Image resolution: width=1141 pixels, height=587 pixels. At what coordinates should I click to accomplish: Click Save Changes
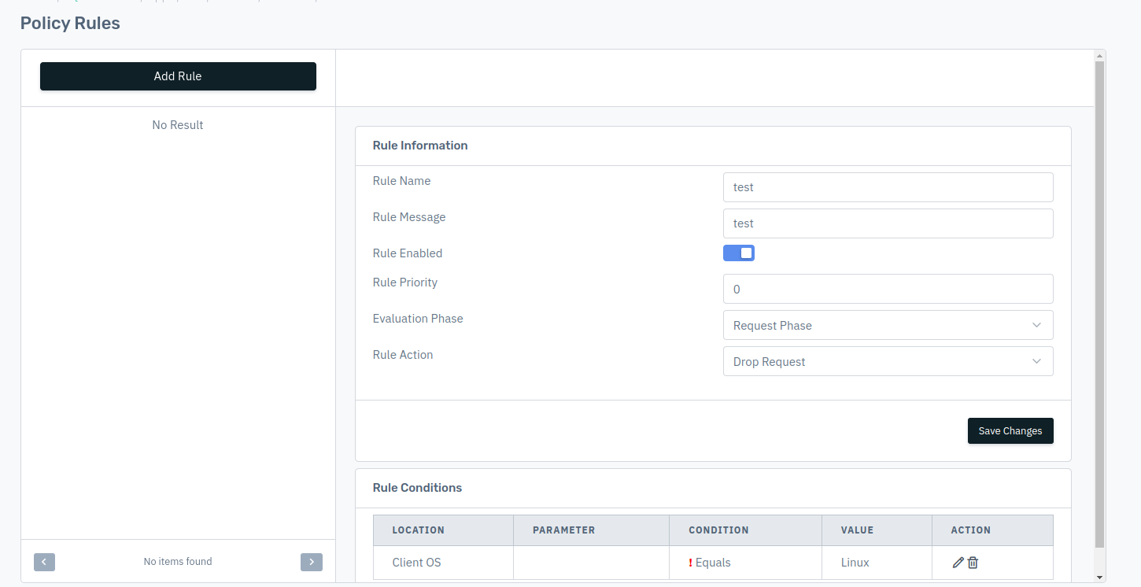[1010, 431]
